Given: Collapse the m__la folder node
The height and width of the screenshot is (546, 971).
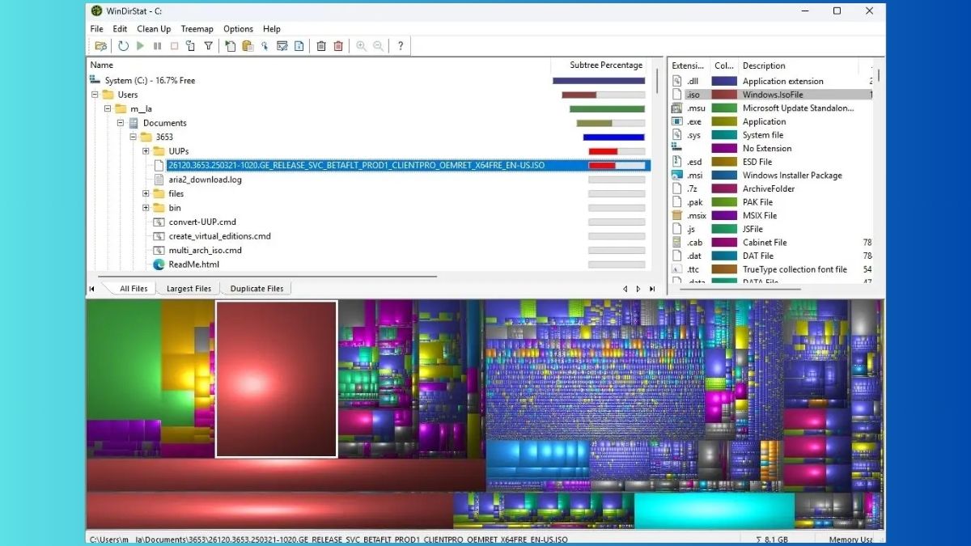Looking at the screenshot, I should click(x=108, y=108).
